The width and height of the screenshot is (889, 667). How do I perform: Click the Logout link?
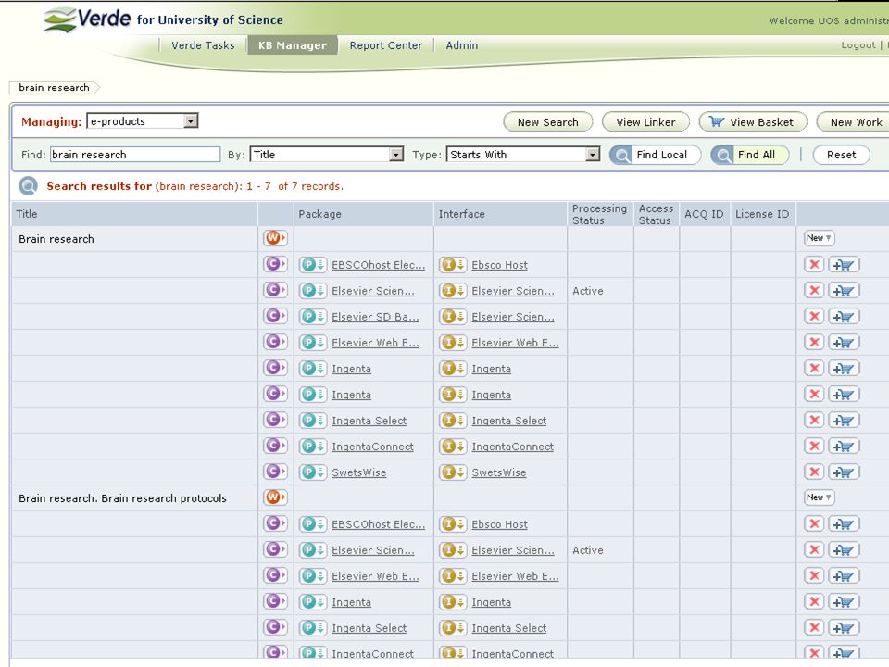pos(858,44)
